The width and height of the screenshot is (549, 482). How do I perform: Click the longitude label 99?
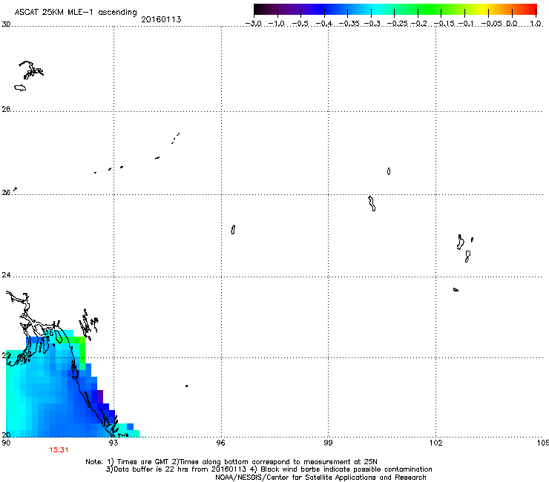click(x=328, y=443)
